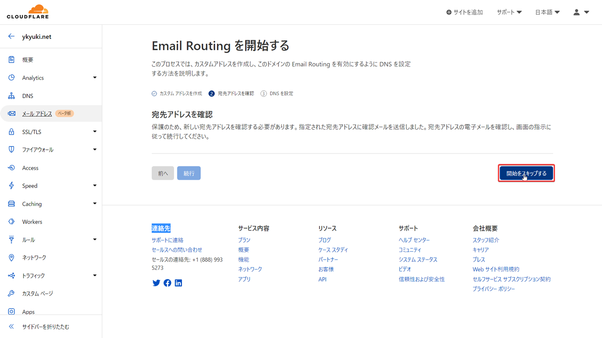Click the ファイアウォール shield icon
This screenshot has height=338, width=602.
tap(11, 149)
